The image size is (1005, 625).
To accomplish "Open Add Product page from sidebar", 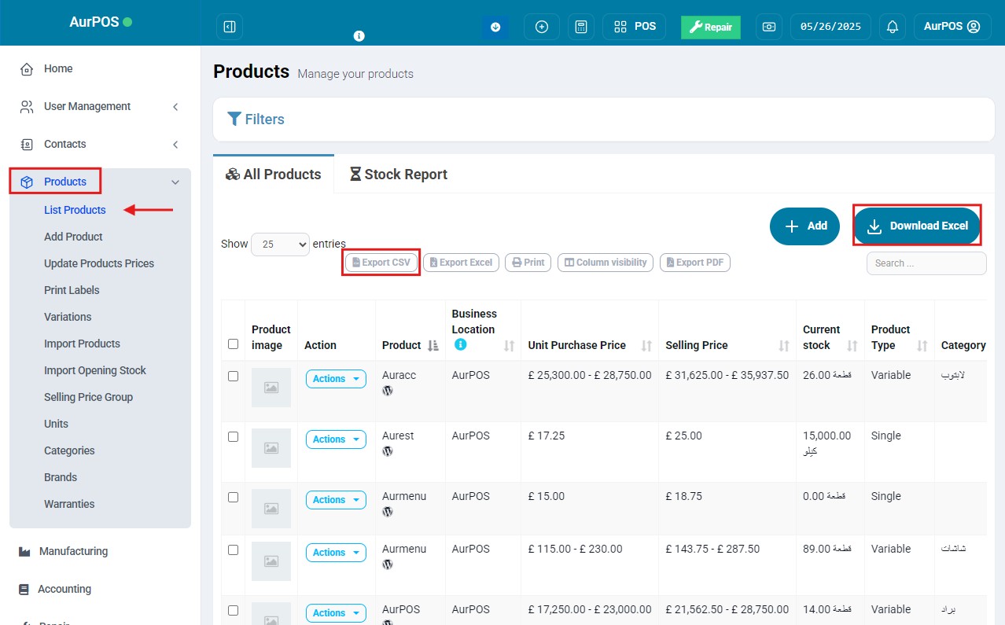I will (x=73, y=237).
